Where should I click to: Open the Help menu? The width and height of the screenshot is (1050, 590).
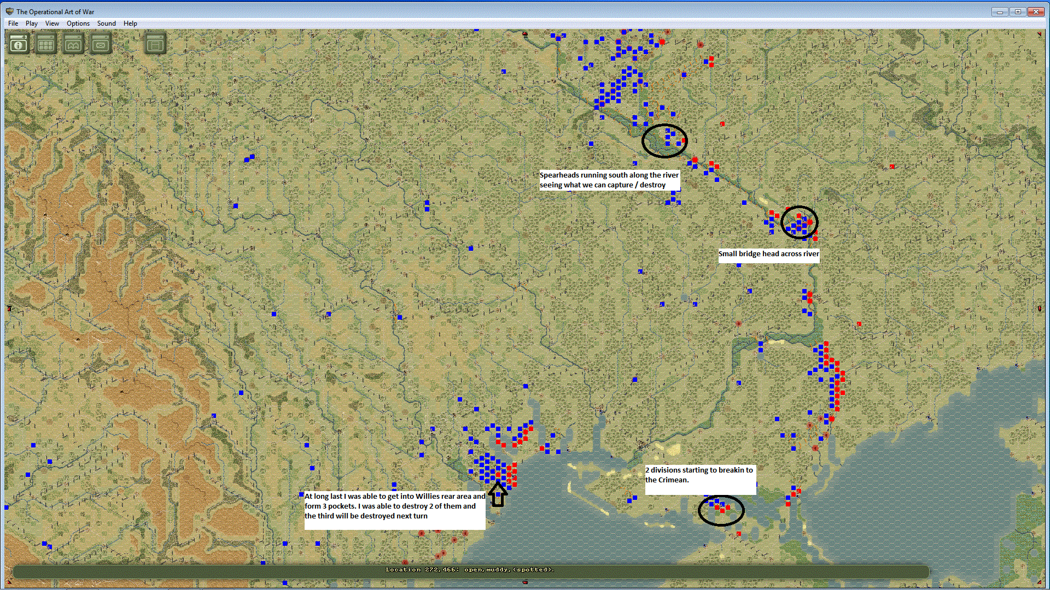(x=130, y=23)
